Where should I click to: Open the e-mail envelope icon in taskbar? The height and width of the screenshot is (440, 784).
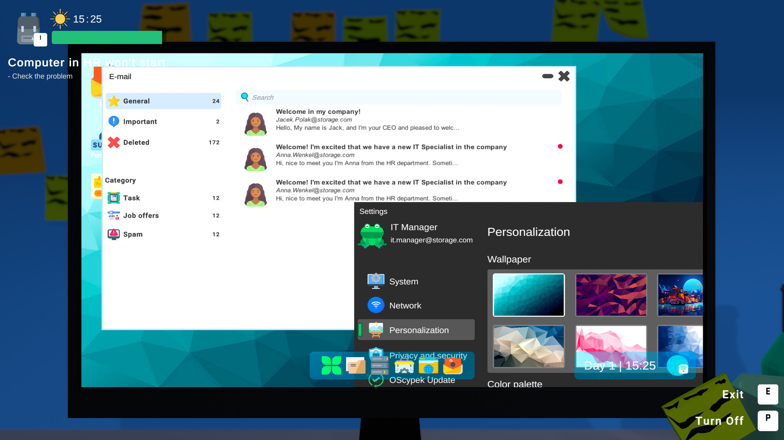coord(453,366)
